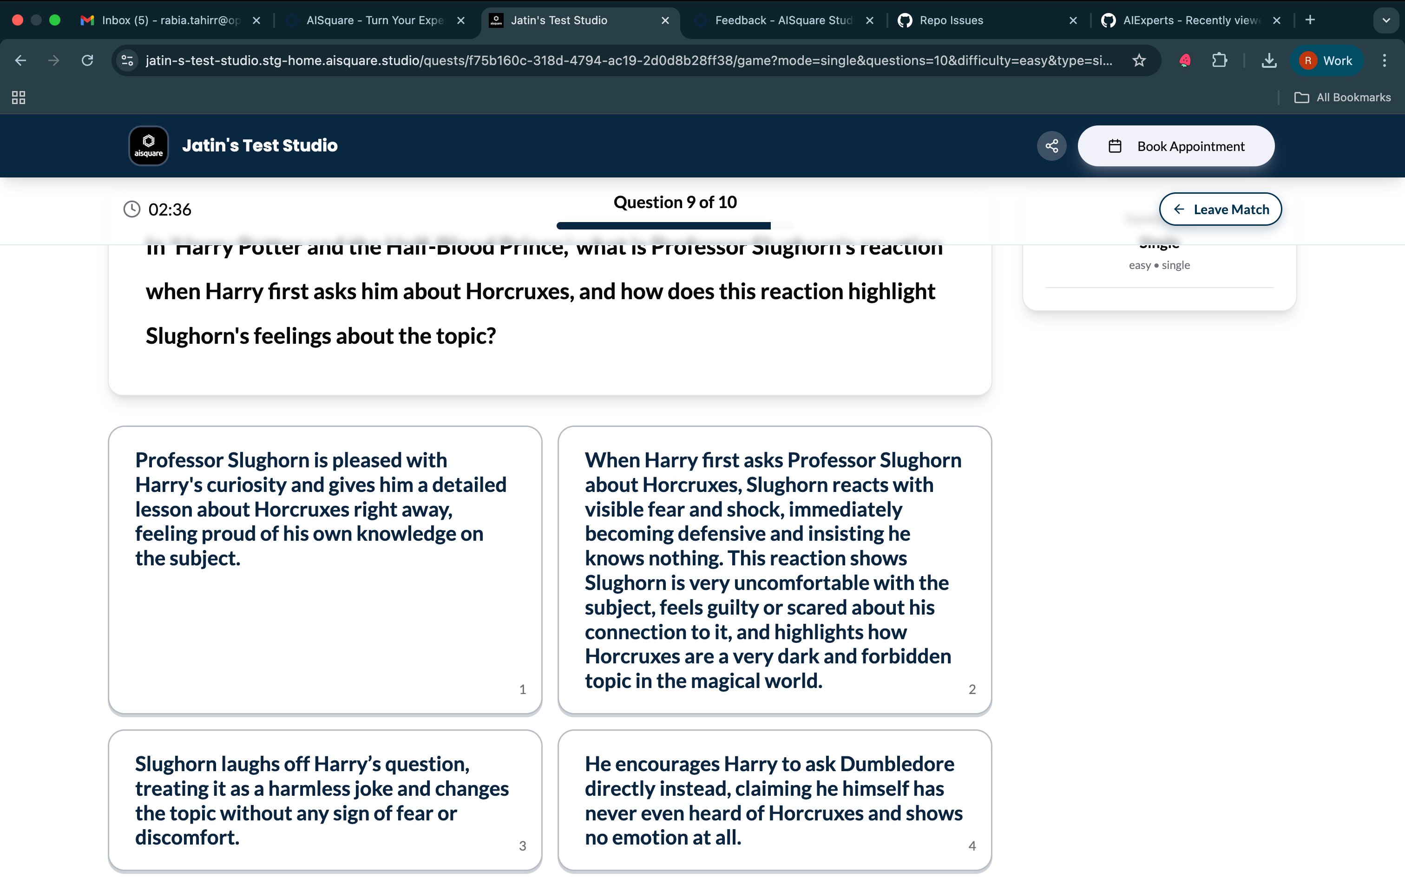Select the answer about asking Dumbledore directly
The image size is (1405, 878).
tap(775, 800)
